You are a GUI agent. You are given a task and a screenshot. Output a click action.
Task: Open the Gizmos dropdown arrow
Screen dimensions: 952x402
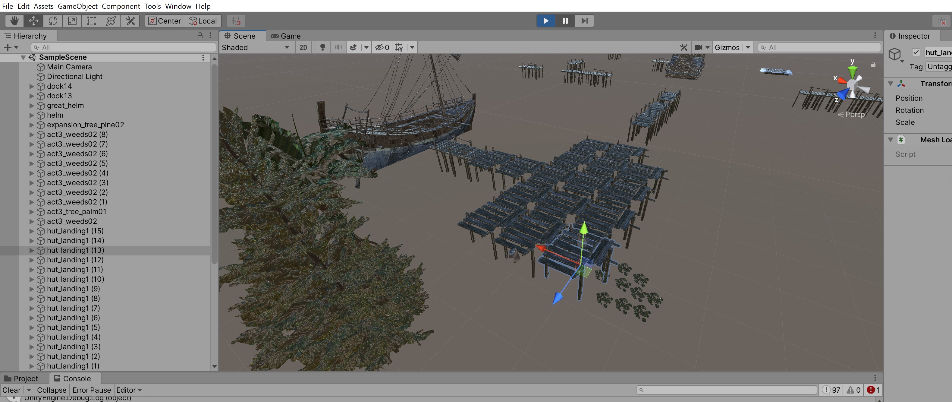tap(748, 47)
